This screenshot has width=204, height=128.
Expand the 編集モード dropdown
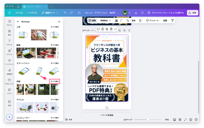click(50, 13)
